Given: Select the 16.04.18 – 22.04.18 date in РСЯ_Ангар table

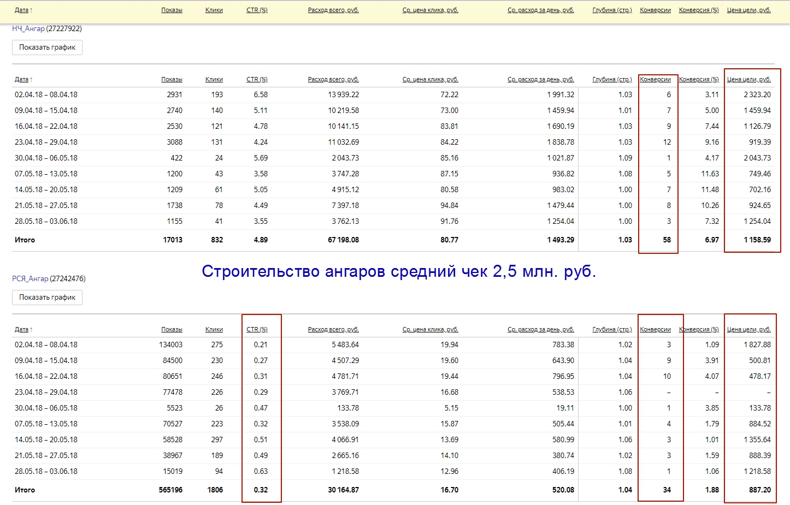Looking at the screenshot, I should (46, 376).
